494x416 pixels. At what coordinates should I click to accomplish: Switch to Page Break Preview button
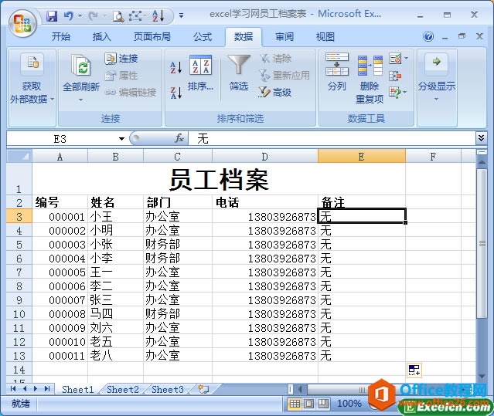[322, 404]
